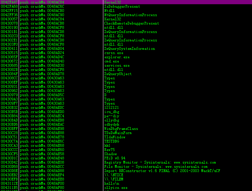Select the odbydyk string entry
The image size is (252, 191).
pos(112,125)
